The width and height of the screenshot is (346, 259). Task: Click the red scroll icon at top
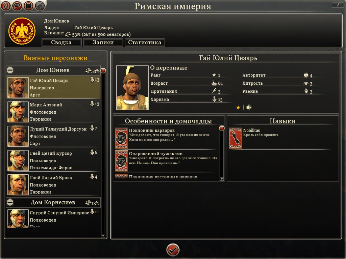pos(28,5)
